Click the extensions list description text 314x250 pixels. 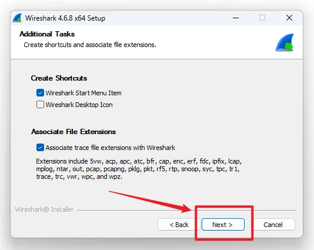click(139, 169)
